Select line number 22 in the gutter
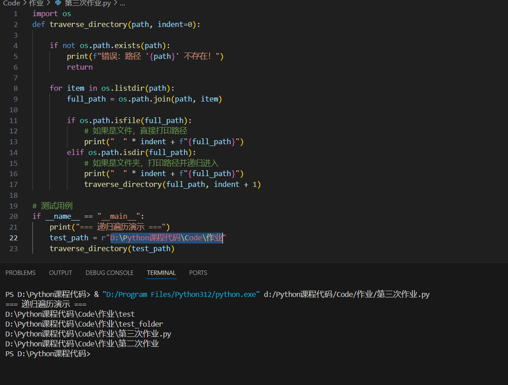The image size is (508, 385). [13, 238]
